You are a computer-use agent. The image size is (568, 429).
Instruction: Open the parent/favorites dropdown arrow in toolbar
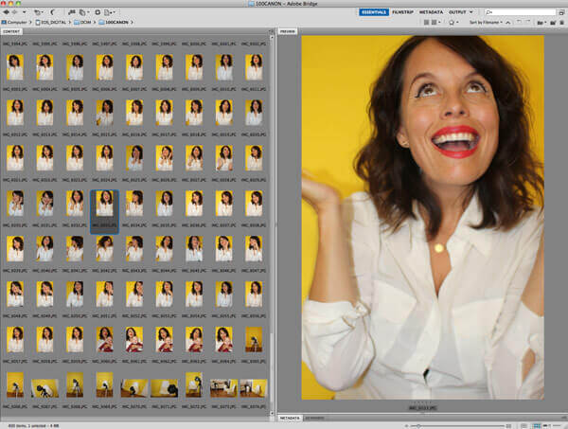click(25, 12)
